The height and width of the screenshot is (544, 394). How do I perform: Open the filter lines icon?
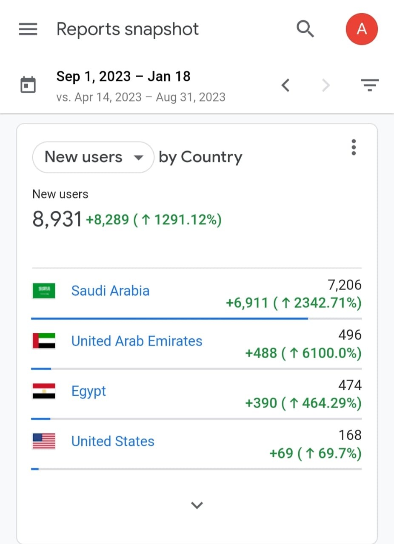369,85
